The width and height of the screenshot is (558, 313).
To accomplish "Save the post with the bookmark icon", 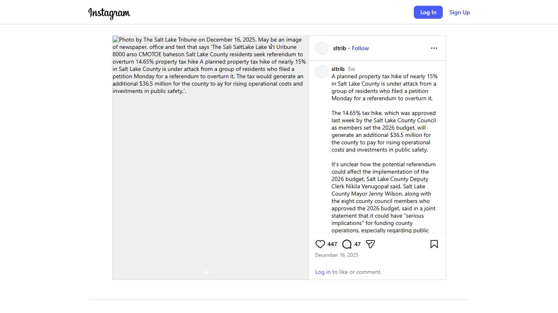I will click(434, 244).
